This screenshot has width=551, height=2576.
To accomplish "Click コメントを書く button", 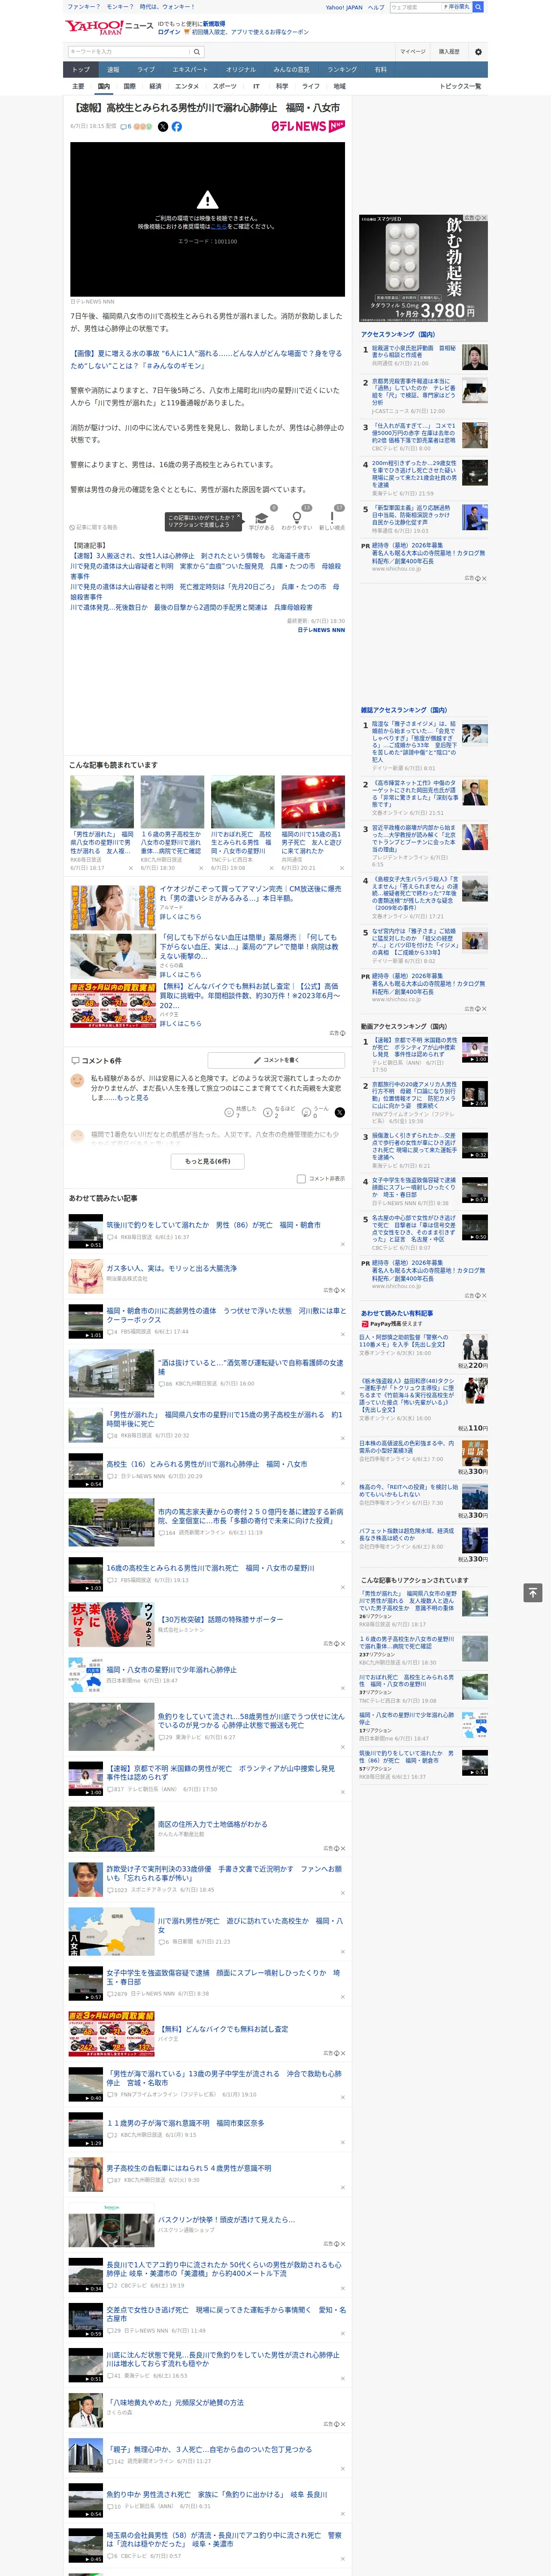I will [277, 1060].
